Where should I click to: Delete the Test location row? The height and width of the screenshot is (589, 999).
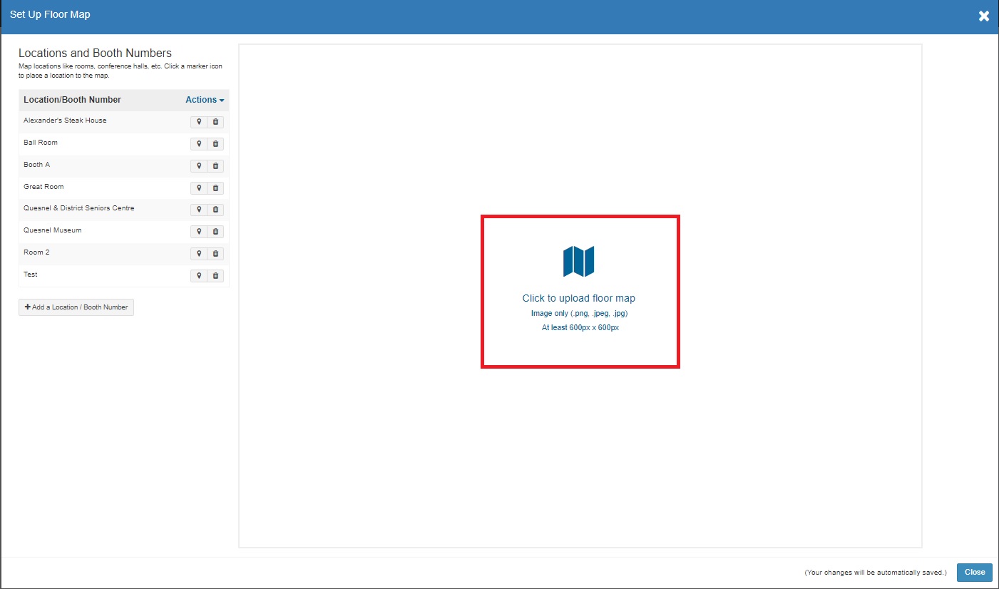pyautogui.click(x=215, y=276)
